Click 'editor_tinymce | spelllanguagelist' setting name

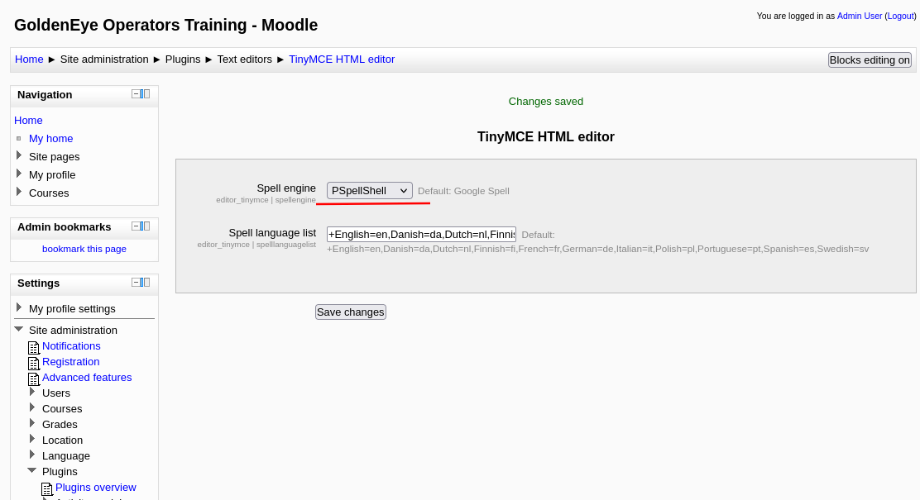[x=256, y=245]
